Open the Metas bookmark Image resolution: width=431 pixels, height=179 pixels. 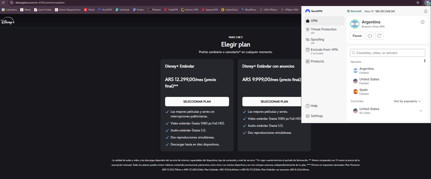26,10
